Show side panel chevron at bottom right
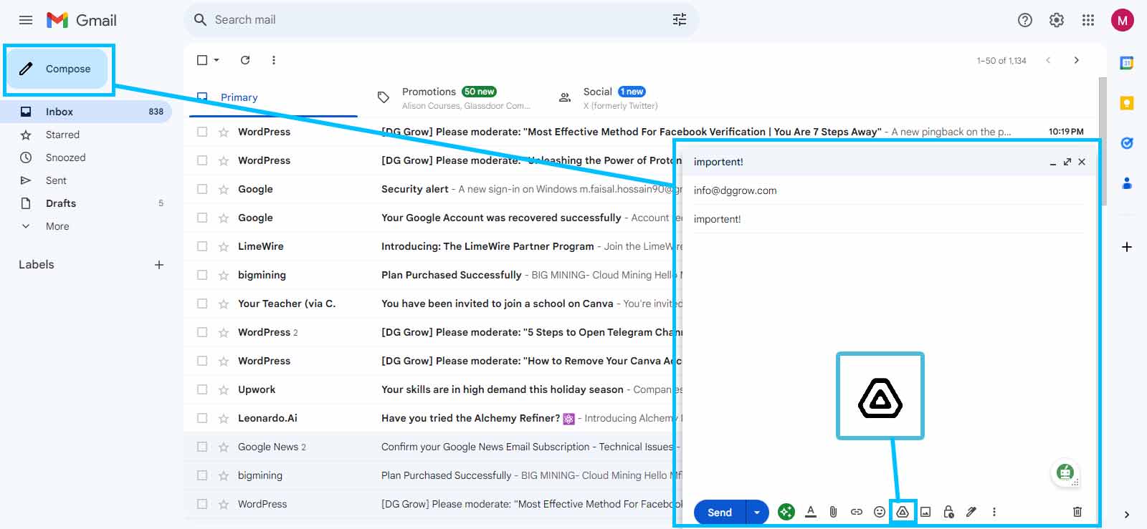The image size is (1147, 529). (x=1127, y=514)
